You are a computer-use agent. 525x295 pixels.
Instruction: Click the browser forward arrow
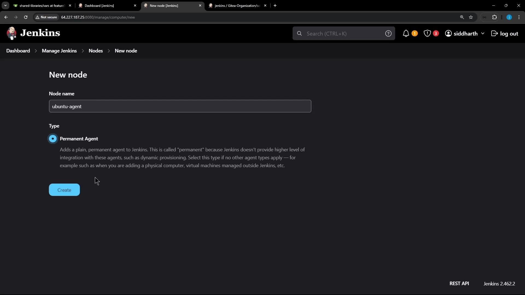[x=16, y=17]
